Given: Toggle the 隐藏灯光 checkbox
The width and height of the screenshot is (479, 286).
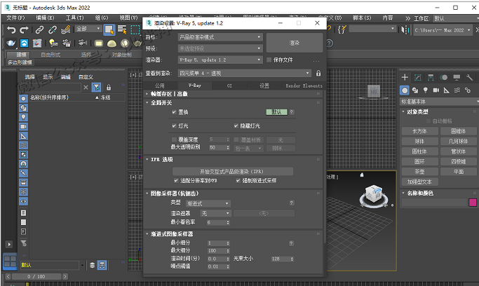Looking at the screenshot, I should click(236, 125).
